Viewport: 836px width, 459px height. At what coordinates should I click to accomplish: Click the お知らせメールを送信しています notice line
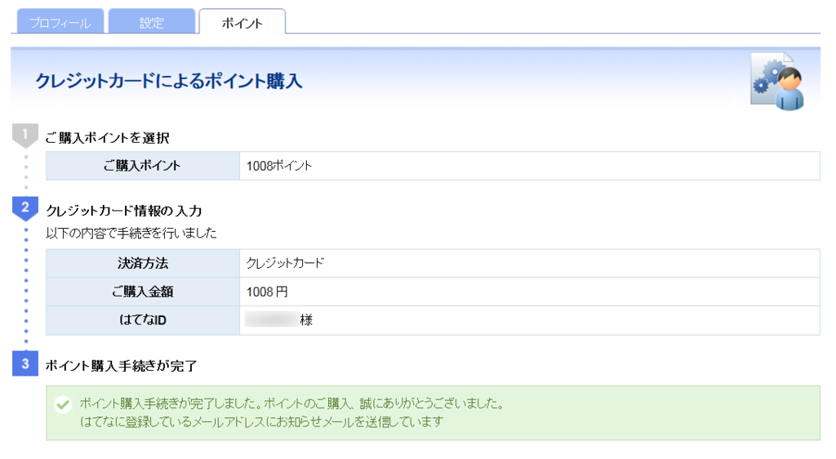coord(261,422)
